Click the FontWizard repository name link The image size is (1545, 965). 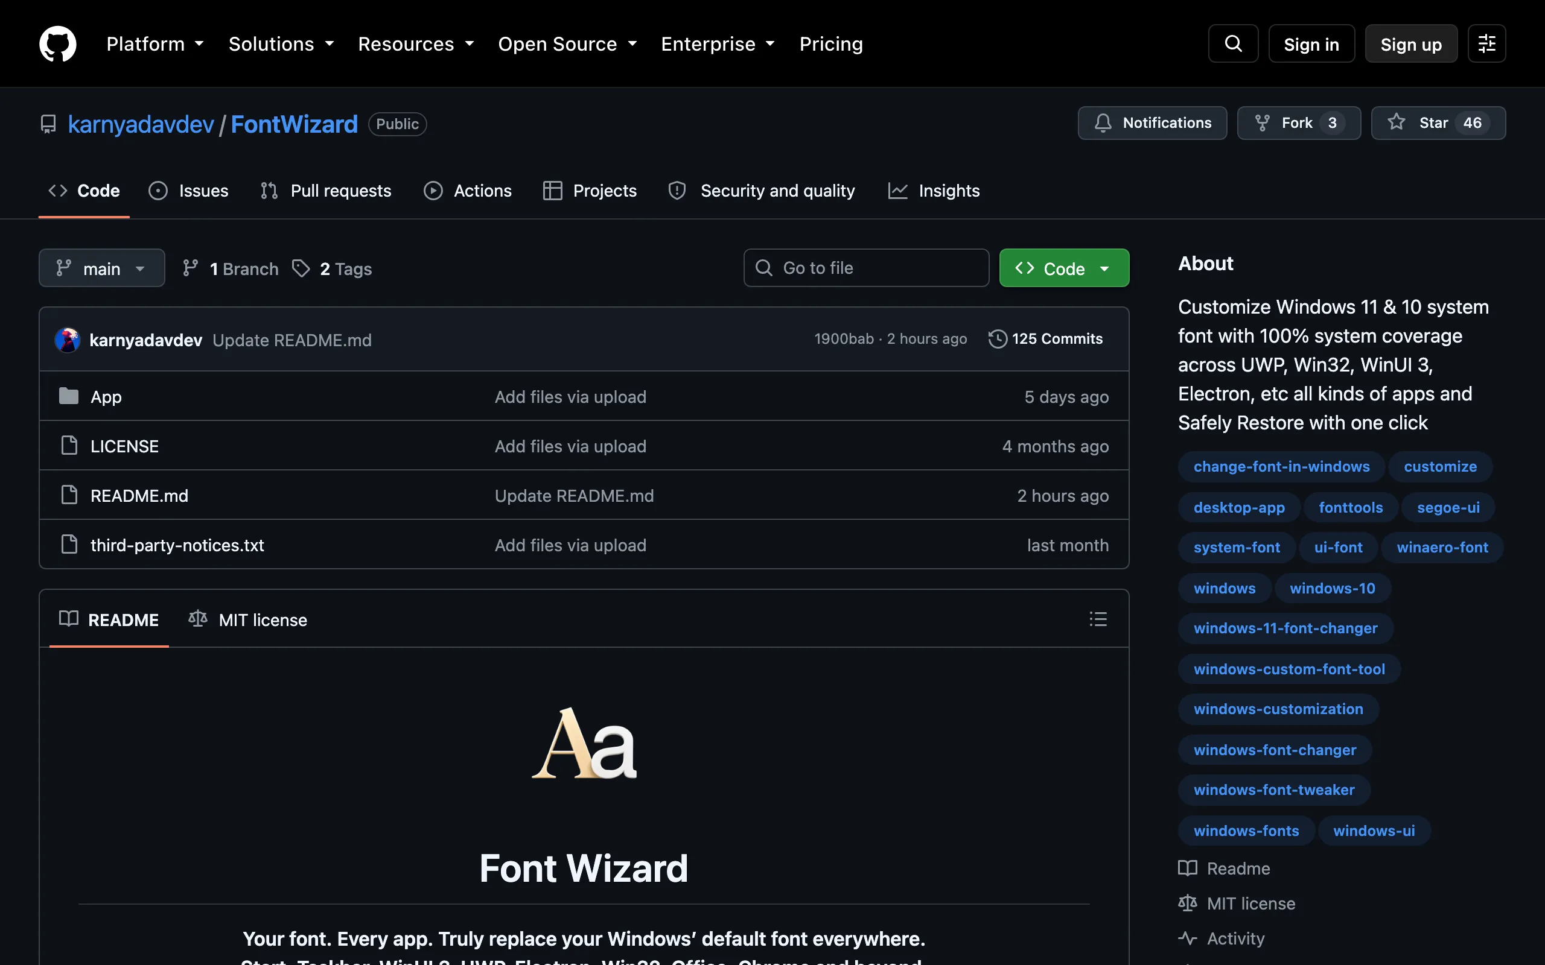(295, 124)
